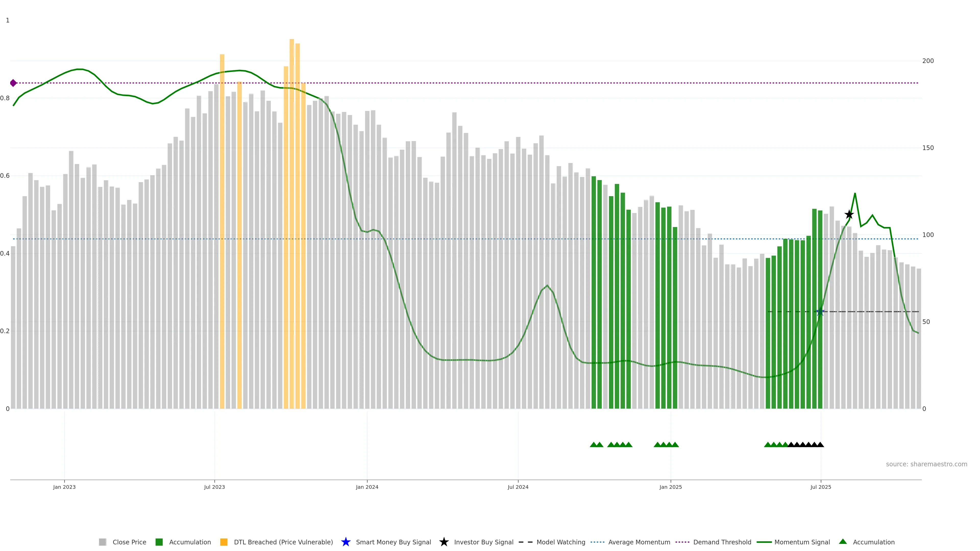Toggle the Momentum Signal legend entry
This screenshot has width=980, height=551.
(802, 542)
